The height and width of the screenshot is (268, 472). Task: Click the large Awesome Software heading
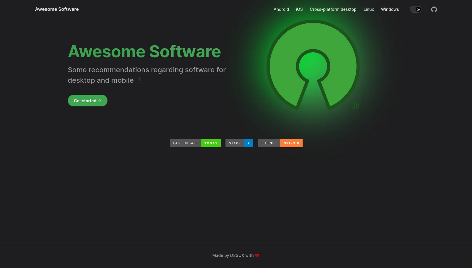[144, 51]
